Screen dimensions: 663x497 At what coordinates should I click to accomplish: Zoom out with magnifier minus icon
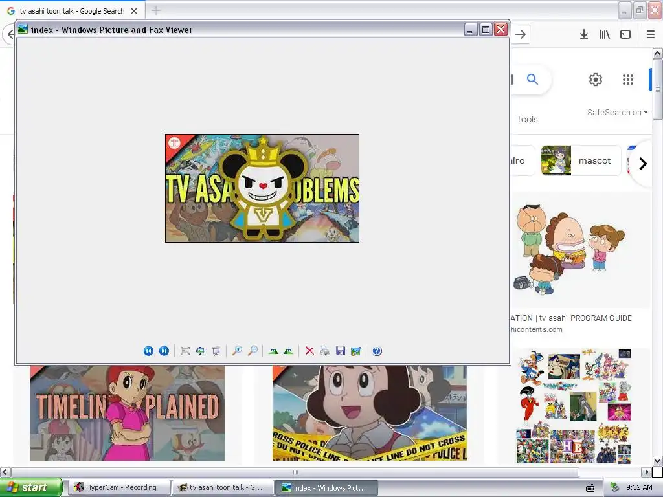[253, 351]
